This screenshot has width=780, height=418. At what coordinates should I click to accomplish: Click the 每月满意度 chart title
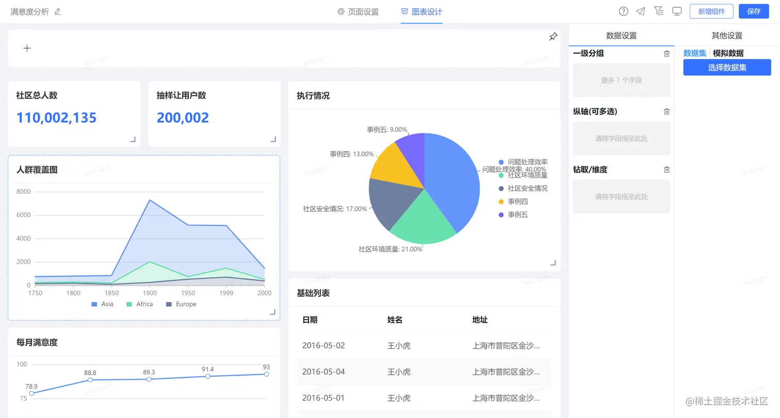37,342
